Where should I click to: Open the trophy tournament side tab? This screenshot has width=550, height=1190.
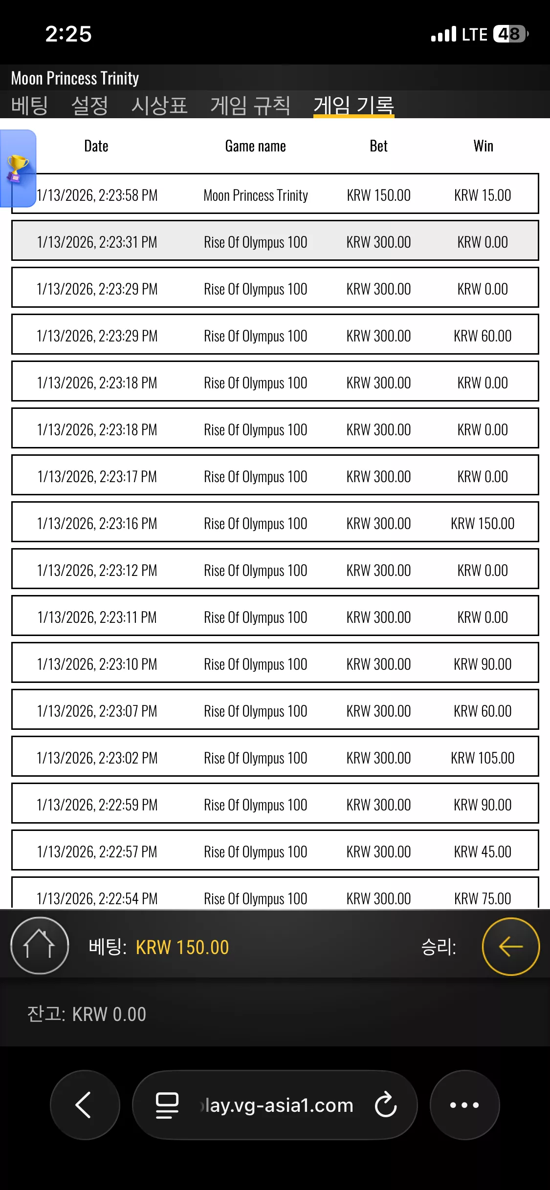18,169
